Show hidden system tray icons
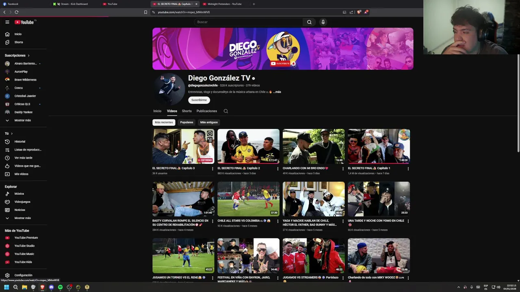 (x=459, y=287)
